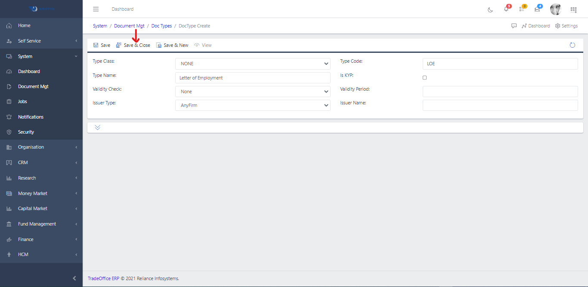Open notifications bell icon
The width and height of the screenshot is (588, 287).
(x=506, y=9)
